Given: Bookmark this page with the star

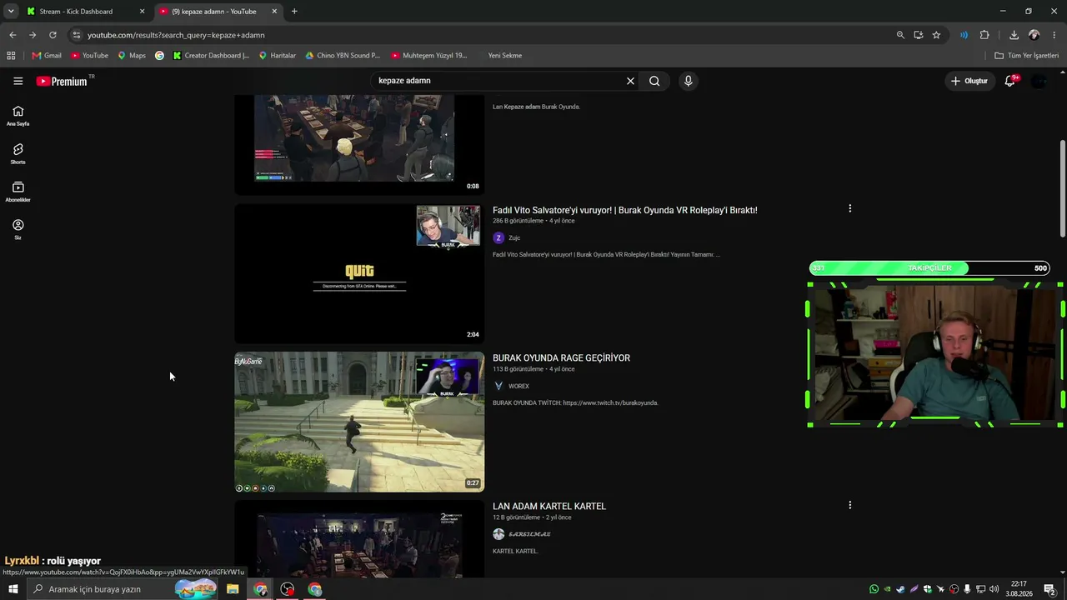Looking at the screenshot, I should 936,35.
